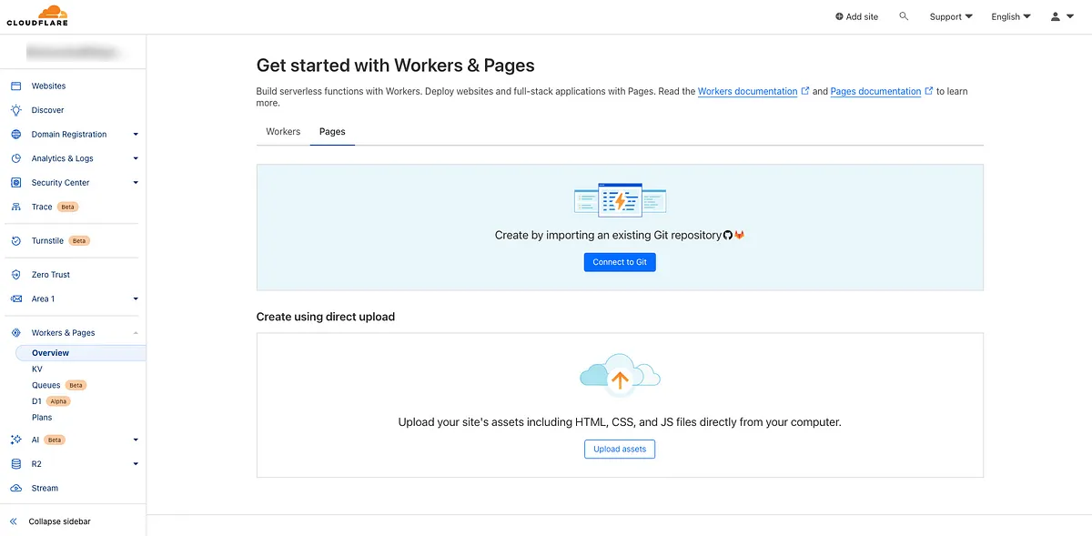Screen dimensions: 1092x536
Task: Open the user account icon menu
Action: [x=1062, y=16]
